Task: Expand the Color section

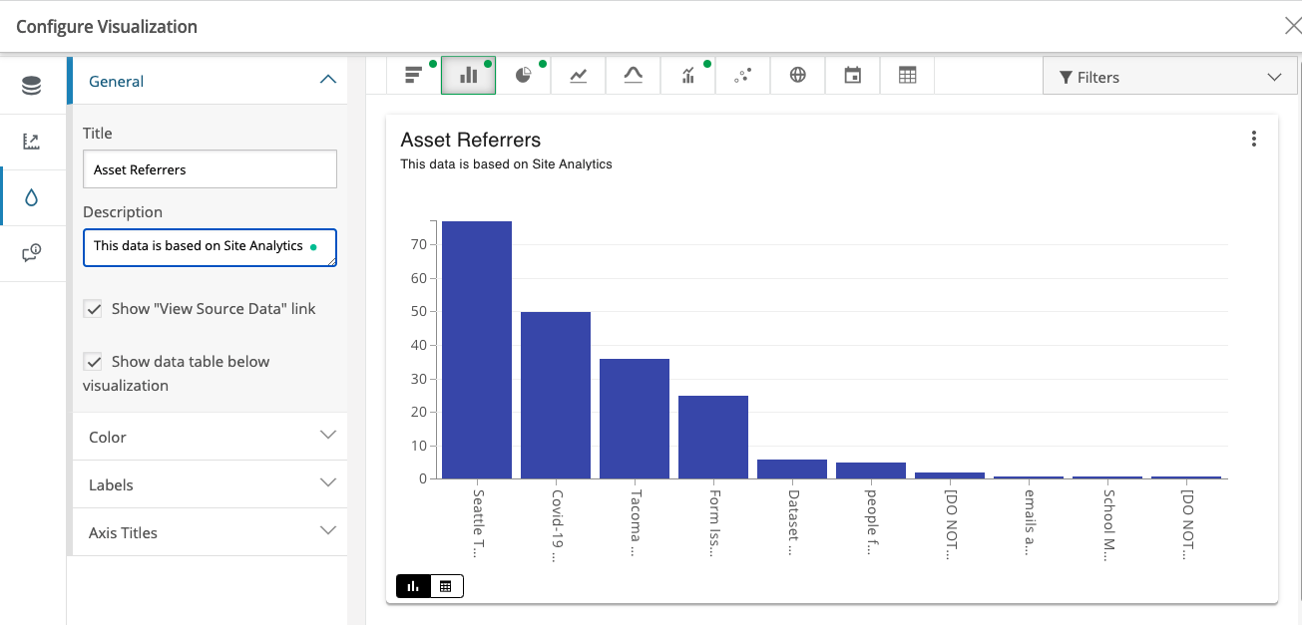Action: 208,437
